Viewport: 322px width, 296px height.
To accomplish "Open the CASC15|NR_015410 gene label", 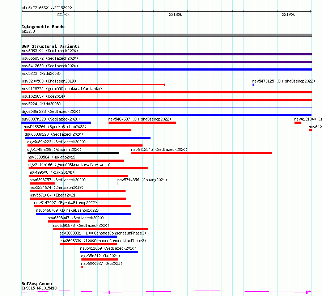I will (39, 288).
